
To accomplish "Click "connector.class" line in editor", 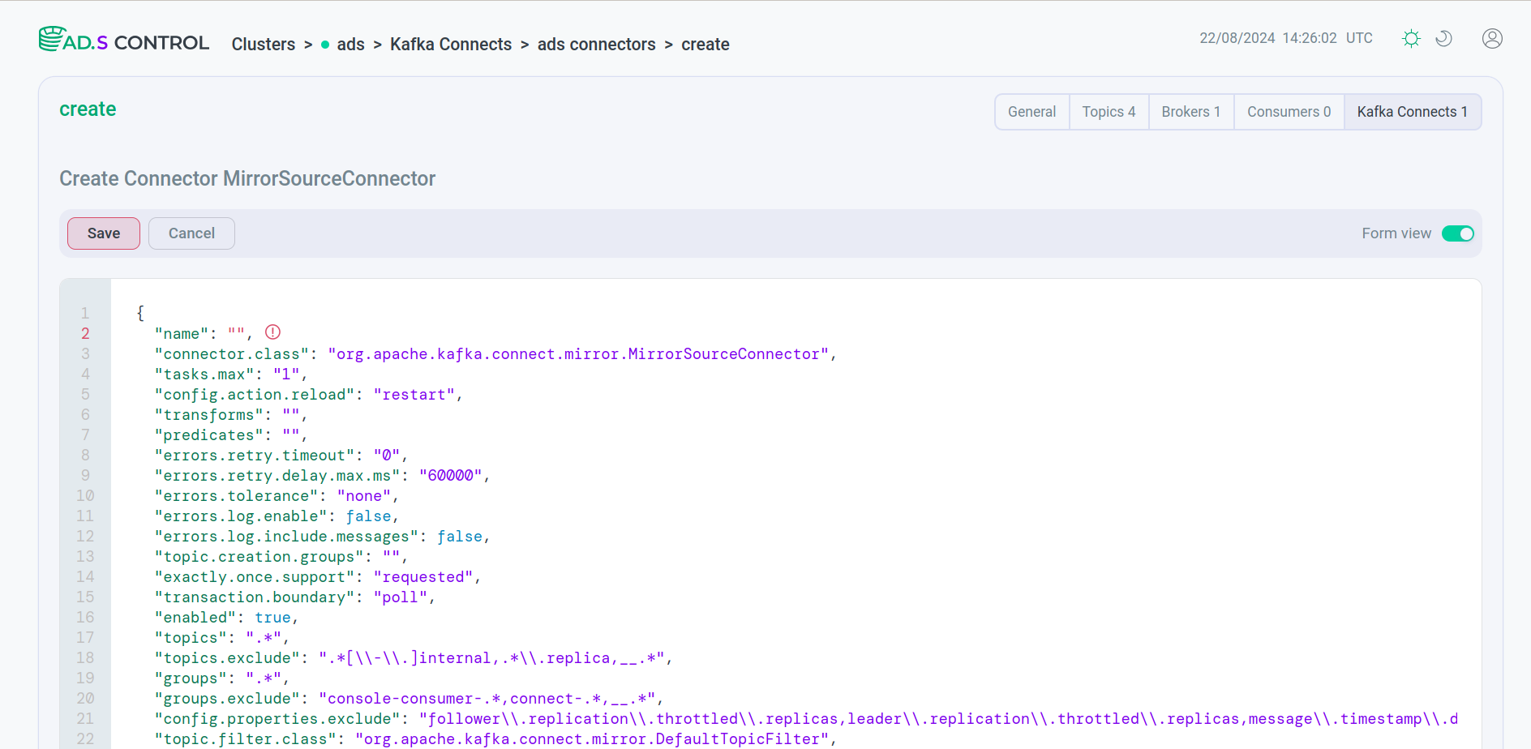I will [495, 353].
